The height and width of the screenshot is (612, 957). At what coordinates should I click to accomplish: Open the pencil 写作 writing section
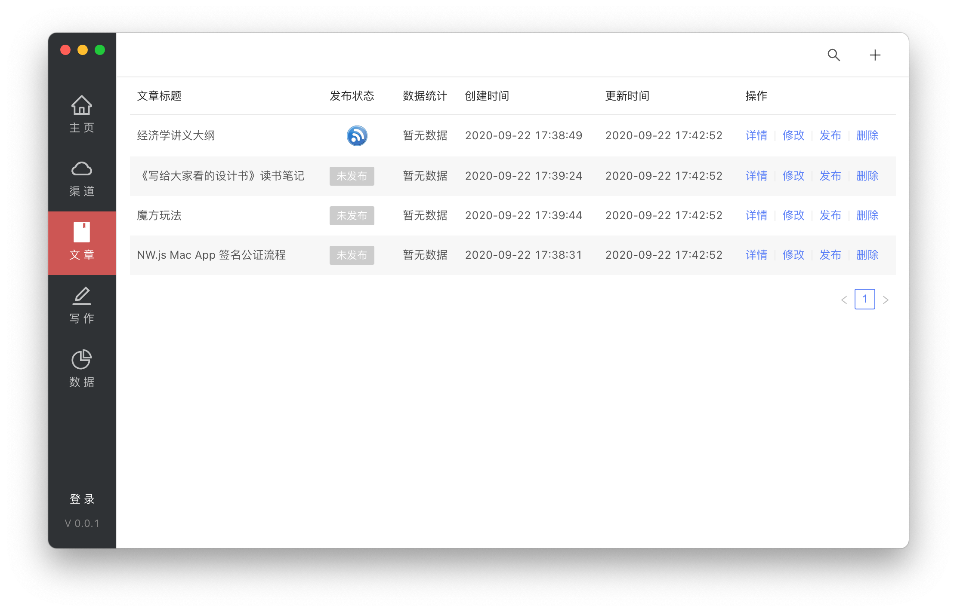click(x=82, y=305)
